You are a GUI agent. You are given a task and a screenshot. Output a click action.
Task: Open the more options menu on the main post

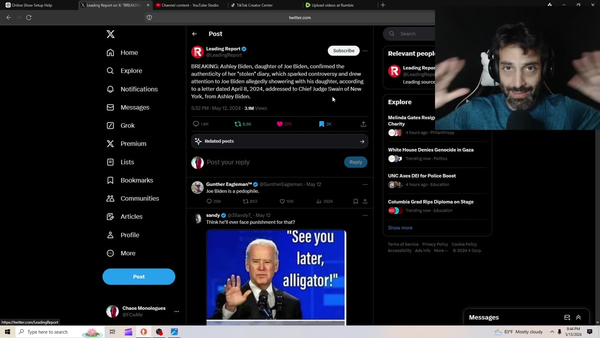[x=365, y=51]
